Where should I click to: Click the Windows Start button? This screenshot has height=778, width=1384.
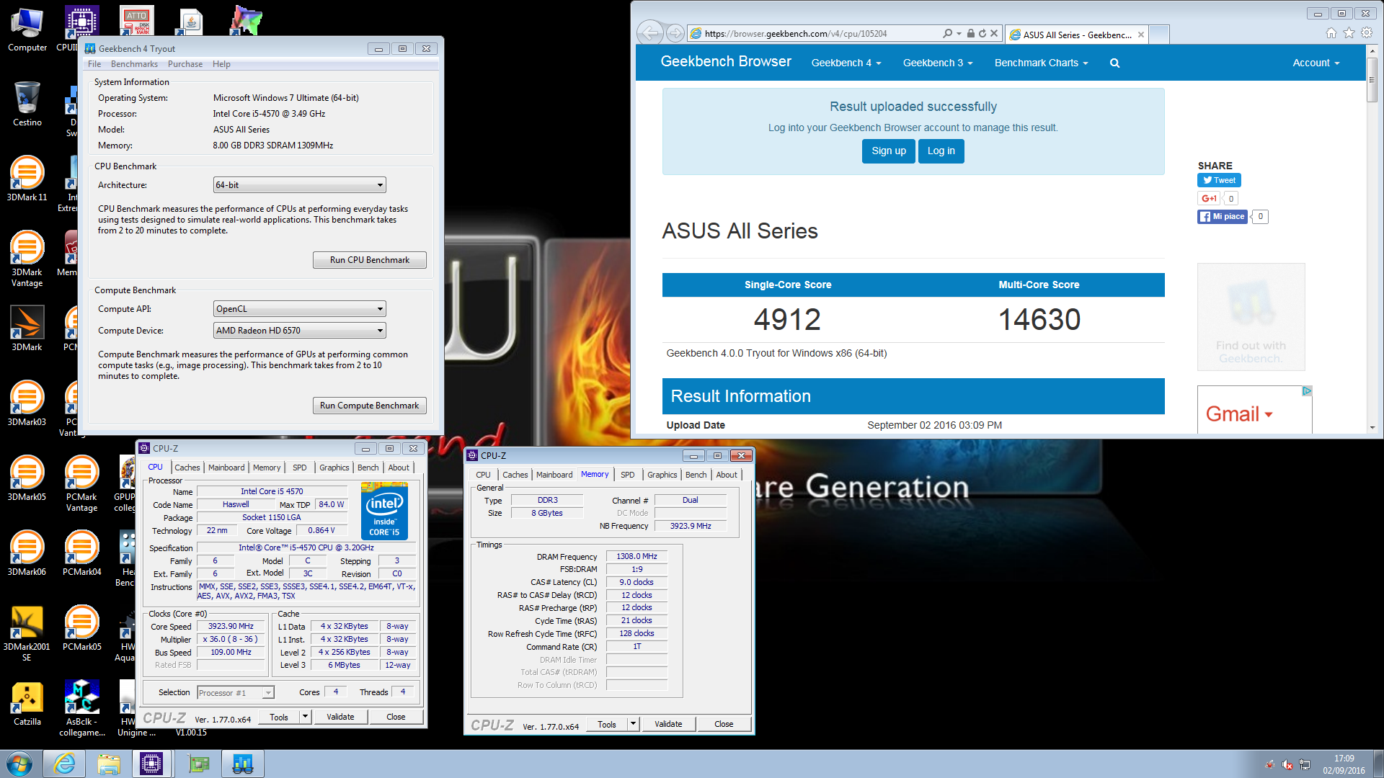coord(19,764)
